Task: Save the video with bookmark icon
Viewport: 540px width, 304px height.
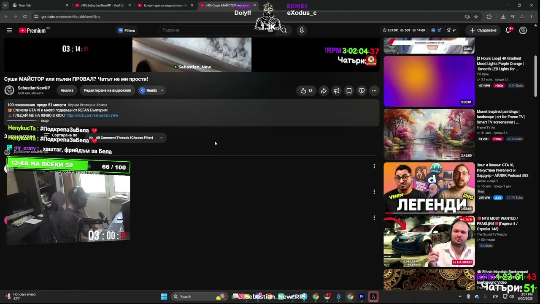Action: (x=349, y=91)
